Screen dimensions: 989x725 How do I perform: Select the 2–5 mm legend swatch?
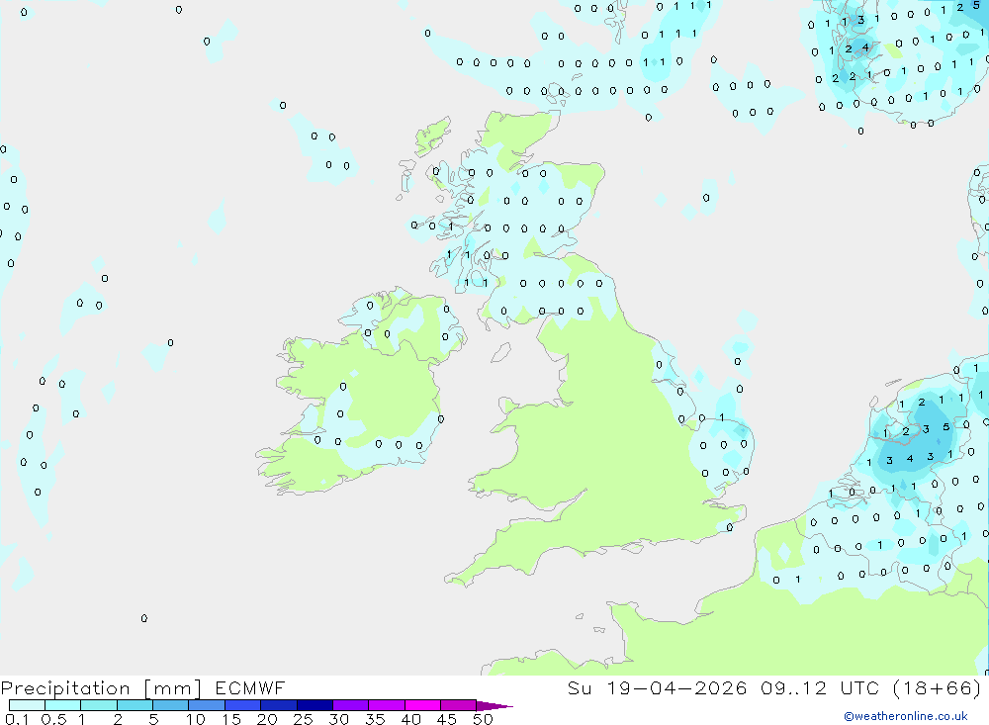[x=135, y=705]
